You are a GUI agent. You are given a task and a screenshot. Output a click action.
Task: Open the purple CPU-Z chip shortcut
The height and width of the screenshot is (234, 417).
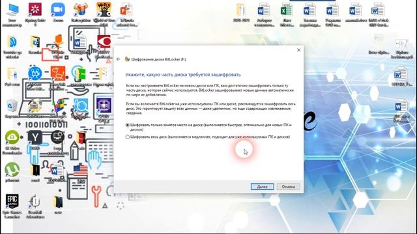point(104,105)
